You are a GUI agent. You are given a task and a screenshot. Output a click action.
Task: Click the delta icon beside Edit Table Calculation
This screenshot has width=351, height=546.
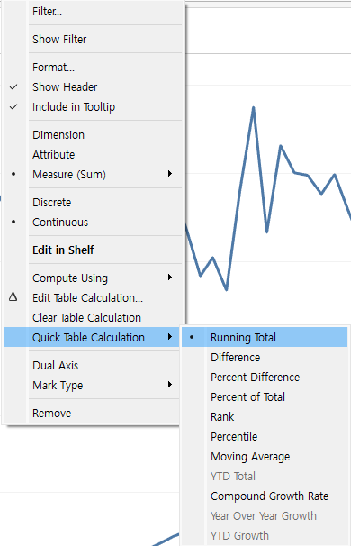pyautogui.click(x=13, y=297)
